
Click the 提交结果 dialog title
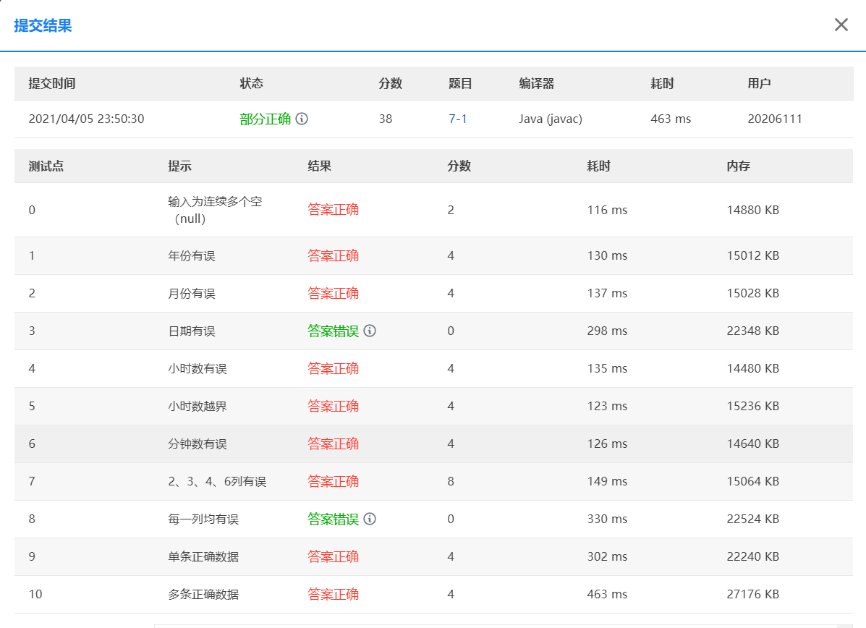43,26
